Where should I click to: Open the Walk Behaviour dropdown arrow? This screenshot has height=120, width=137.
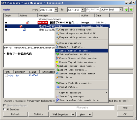(73, 114)
